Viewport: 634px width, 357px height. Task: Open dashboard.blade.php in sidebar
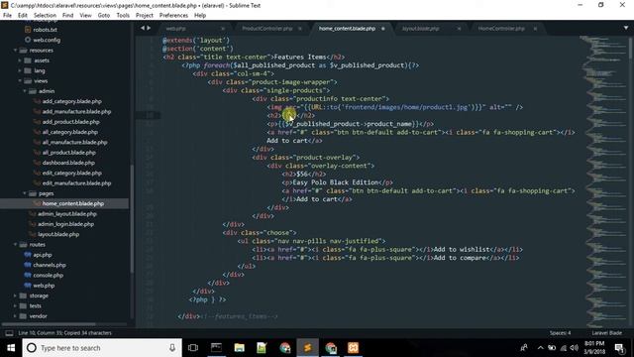(68, 163)
